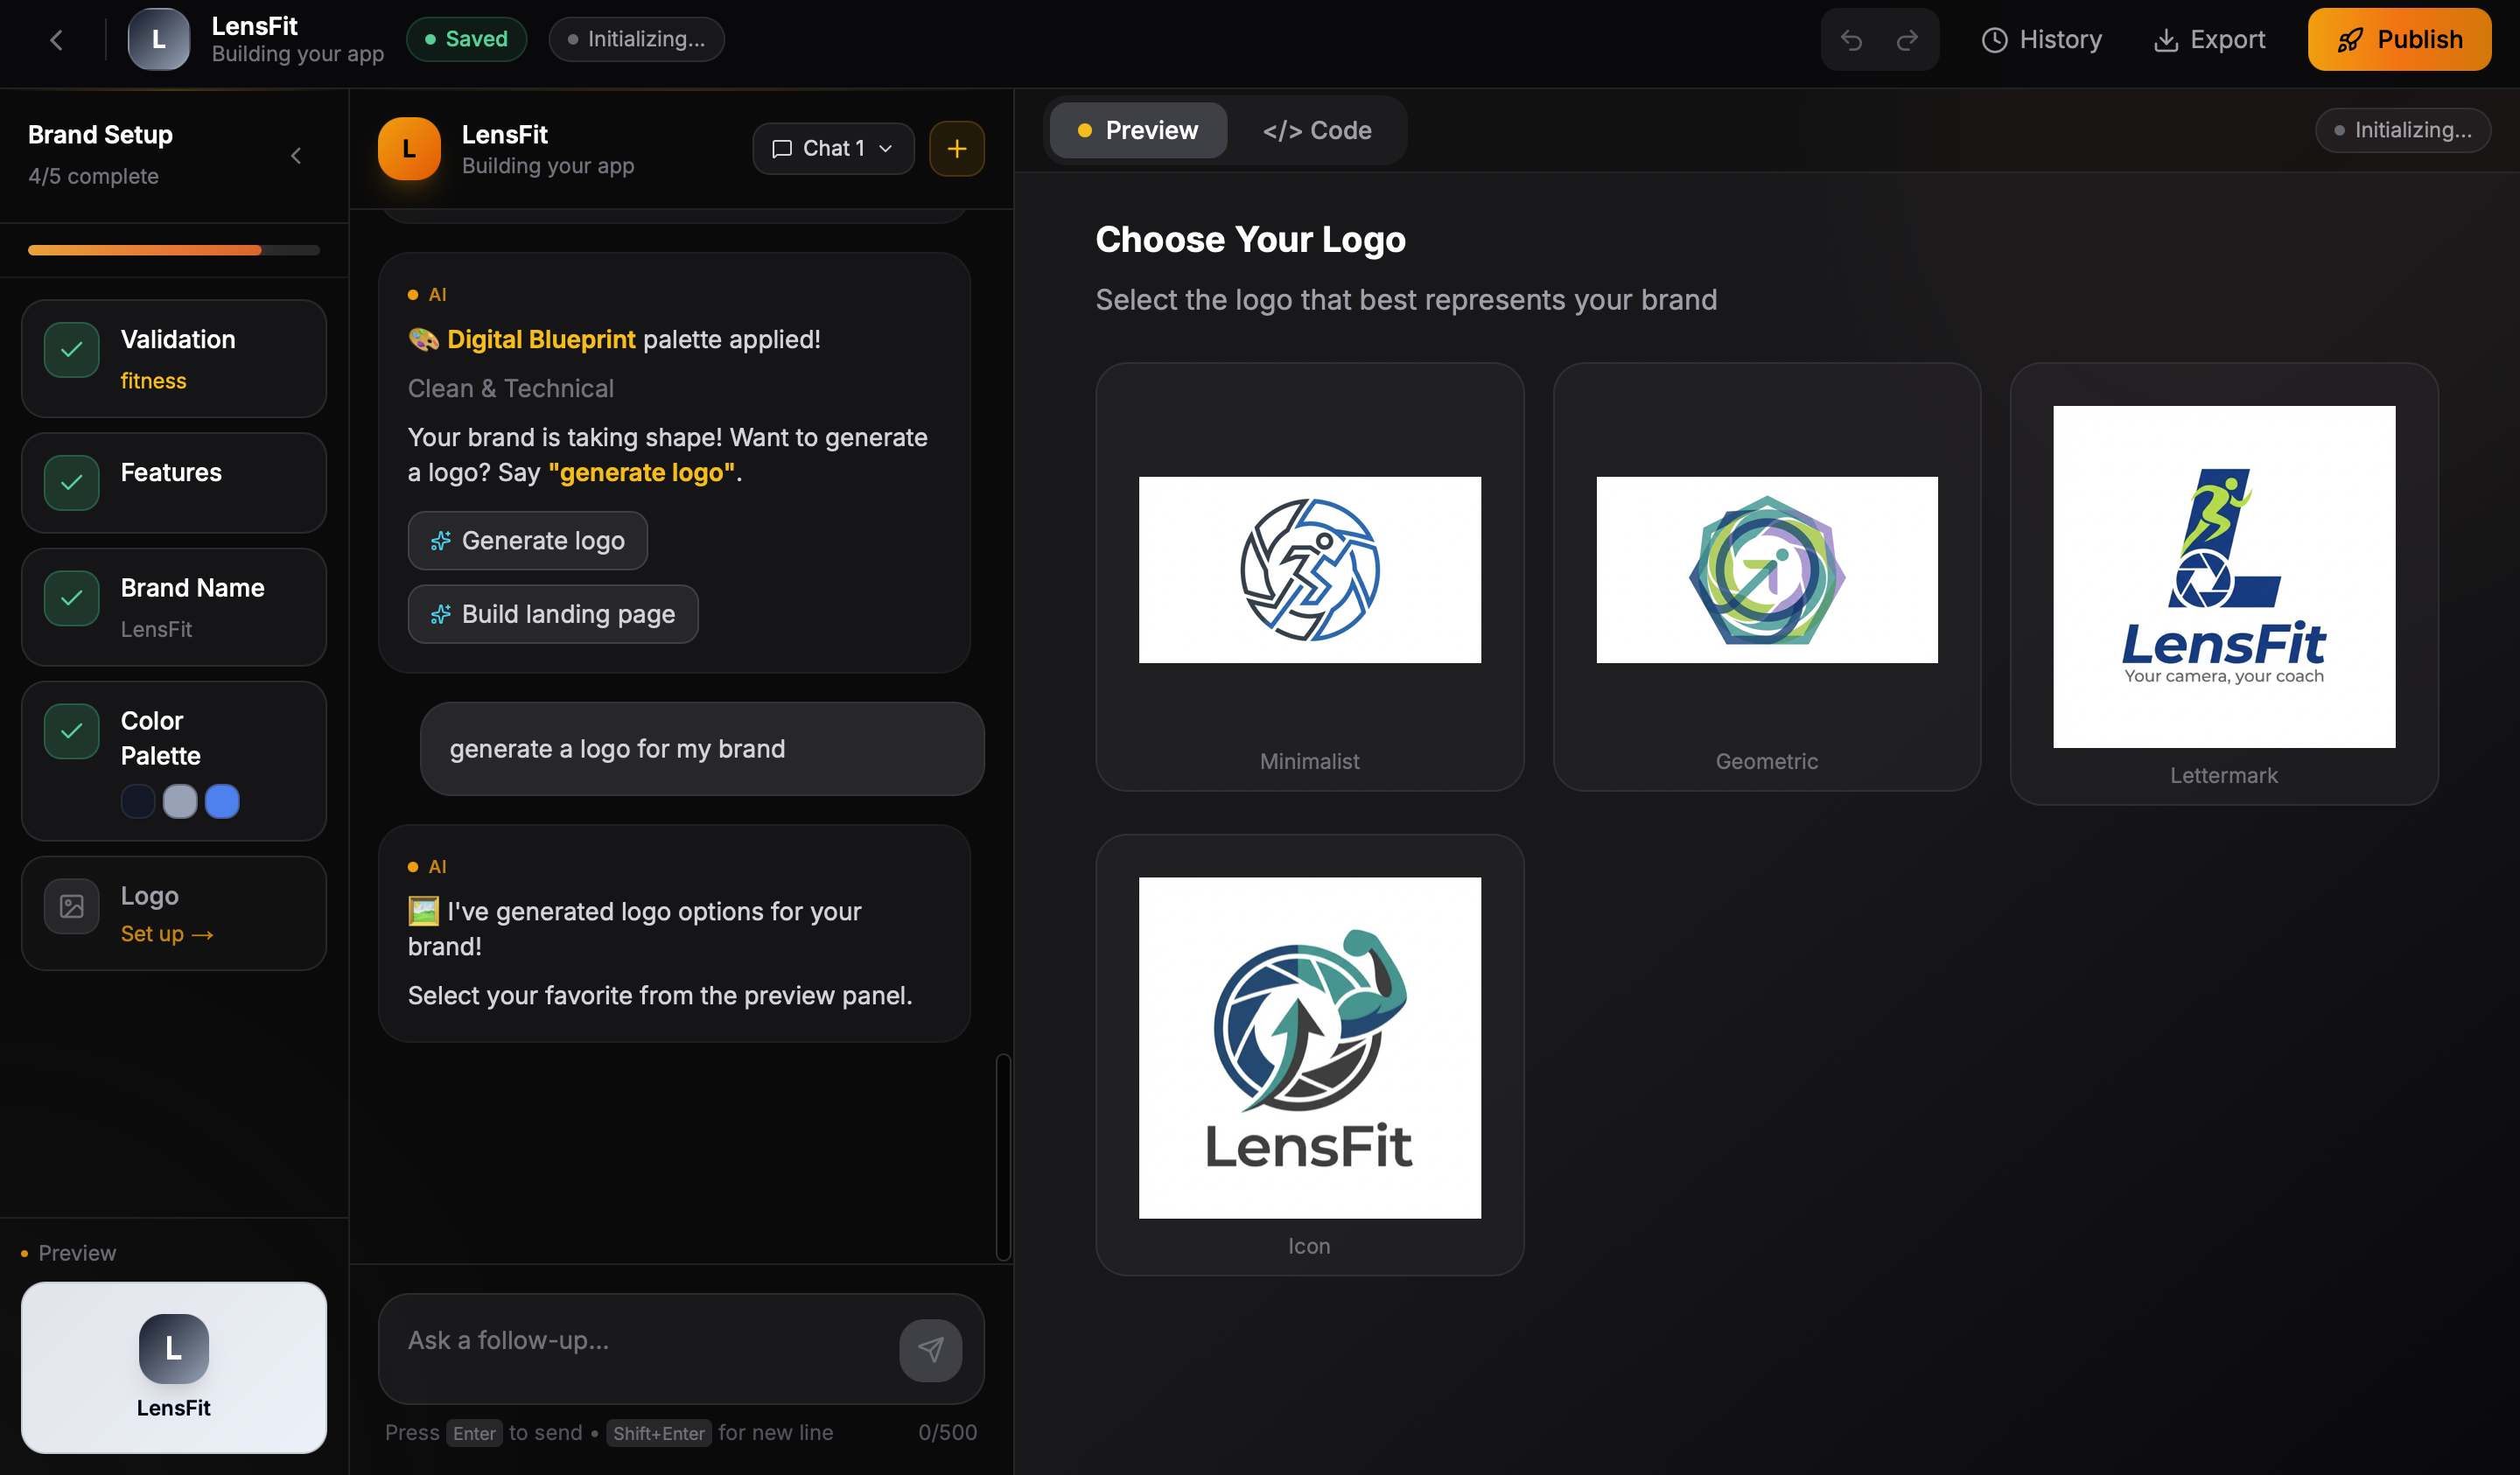Open History with the clock icon
The height and width of the screenshot is (1475, 2520).
[1994, 40]
